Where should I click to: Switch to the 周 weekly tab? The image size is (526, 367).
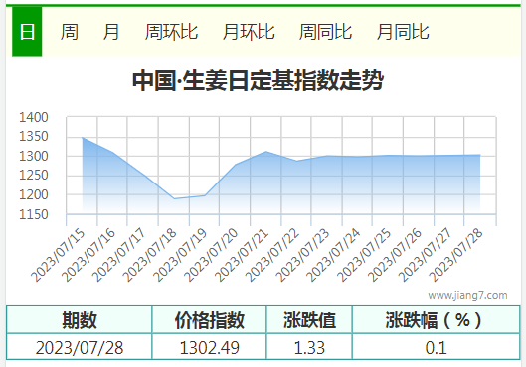click(70, 32)
